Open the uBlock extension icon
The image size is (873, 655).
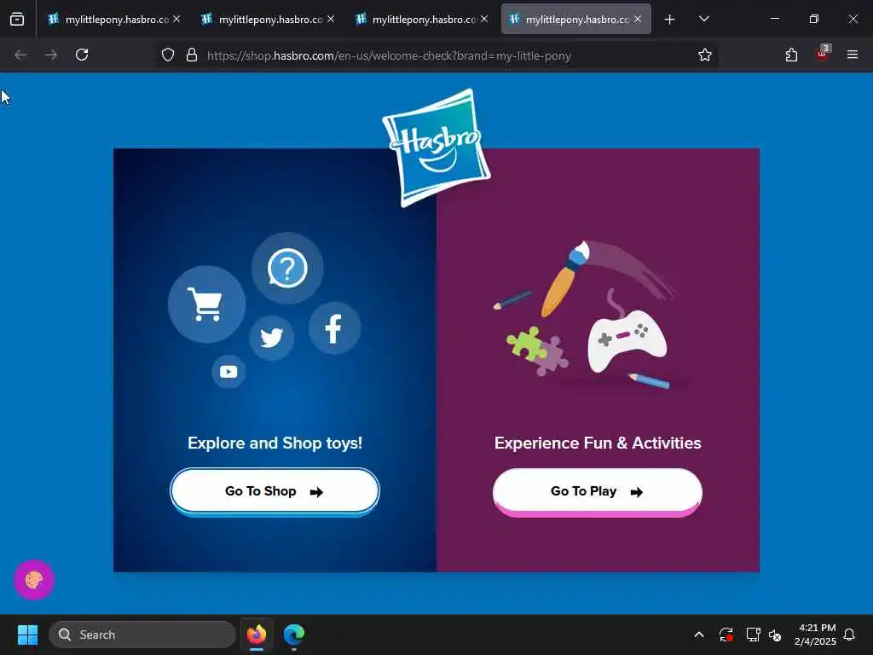pos(823,54)
